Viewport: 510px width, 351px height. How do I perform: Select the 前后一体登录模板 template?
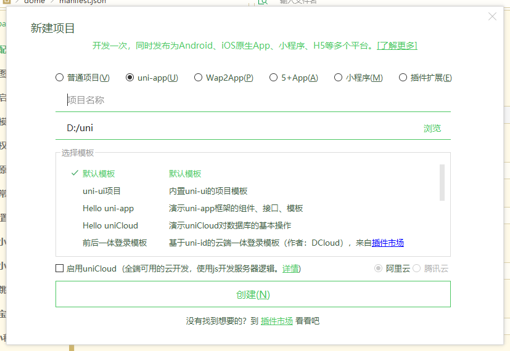tap(115, 243)
